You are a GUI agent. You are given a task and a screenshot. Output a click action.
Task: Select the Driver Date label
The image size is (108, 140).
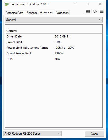[x=14, y=36]
